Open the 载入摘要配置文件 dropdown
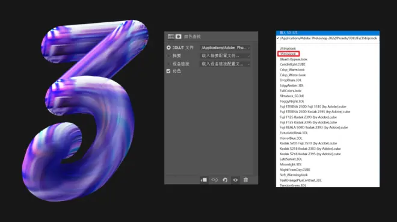This screenshot has width=397, height=222. click(225, 56)
